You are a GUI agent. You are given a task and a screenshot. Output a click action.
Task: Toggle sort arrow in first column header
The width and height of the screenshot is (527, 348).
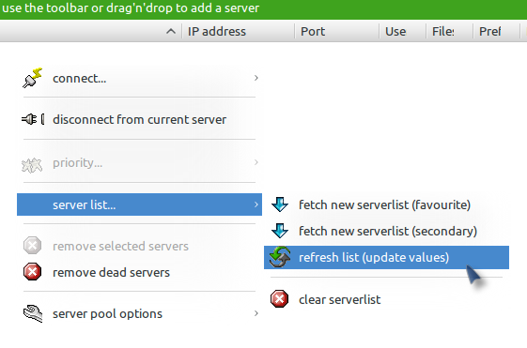tap(171, 32)
